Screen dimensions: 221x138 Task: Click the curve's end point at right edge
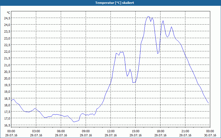tap(208, 104)
